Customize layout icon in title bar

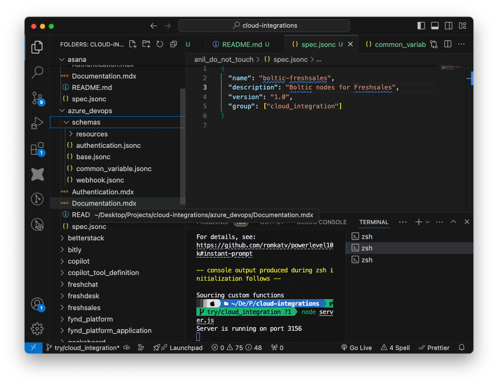click(x=462, y=26)
